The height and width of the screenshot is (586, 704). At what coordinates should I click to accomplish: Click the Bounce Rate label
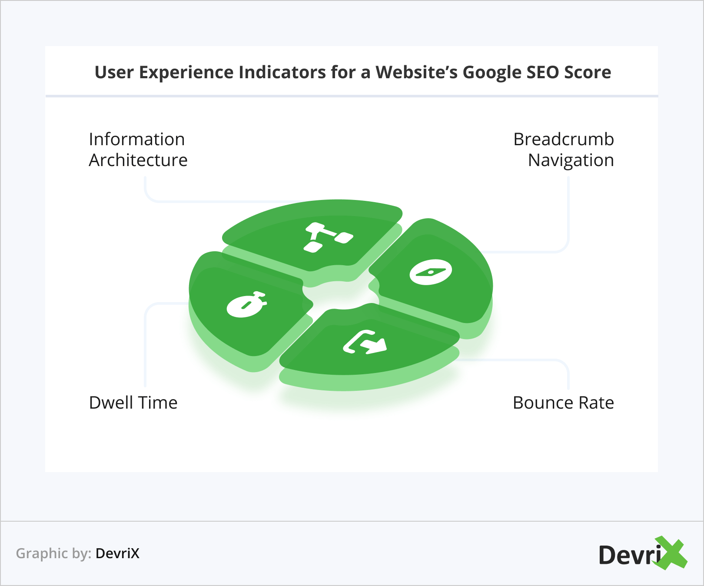pyautogui.click(x=563, y=403)
